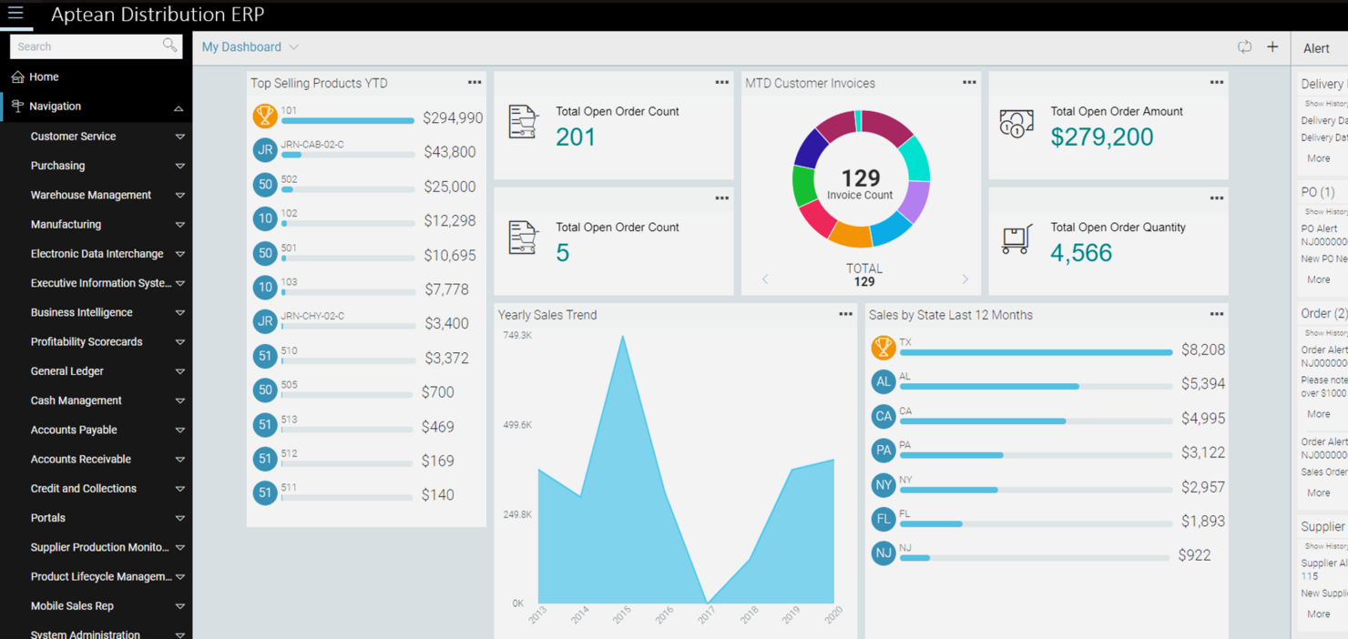This screenshot has width=1348, height=639.
Task: Click the trophy icon for product 101
Action: click(x=265, y=116)
